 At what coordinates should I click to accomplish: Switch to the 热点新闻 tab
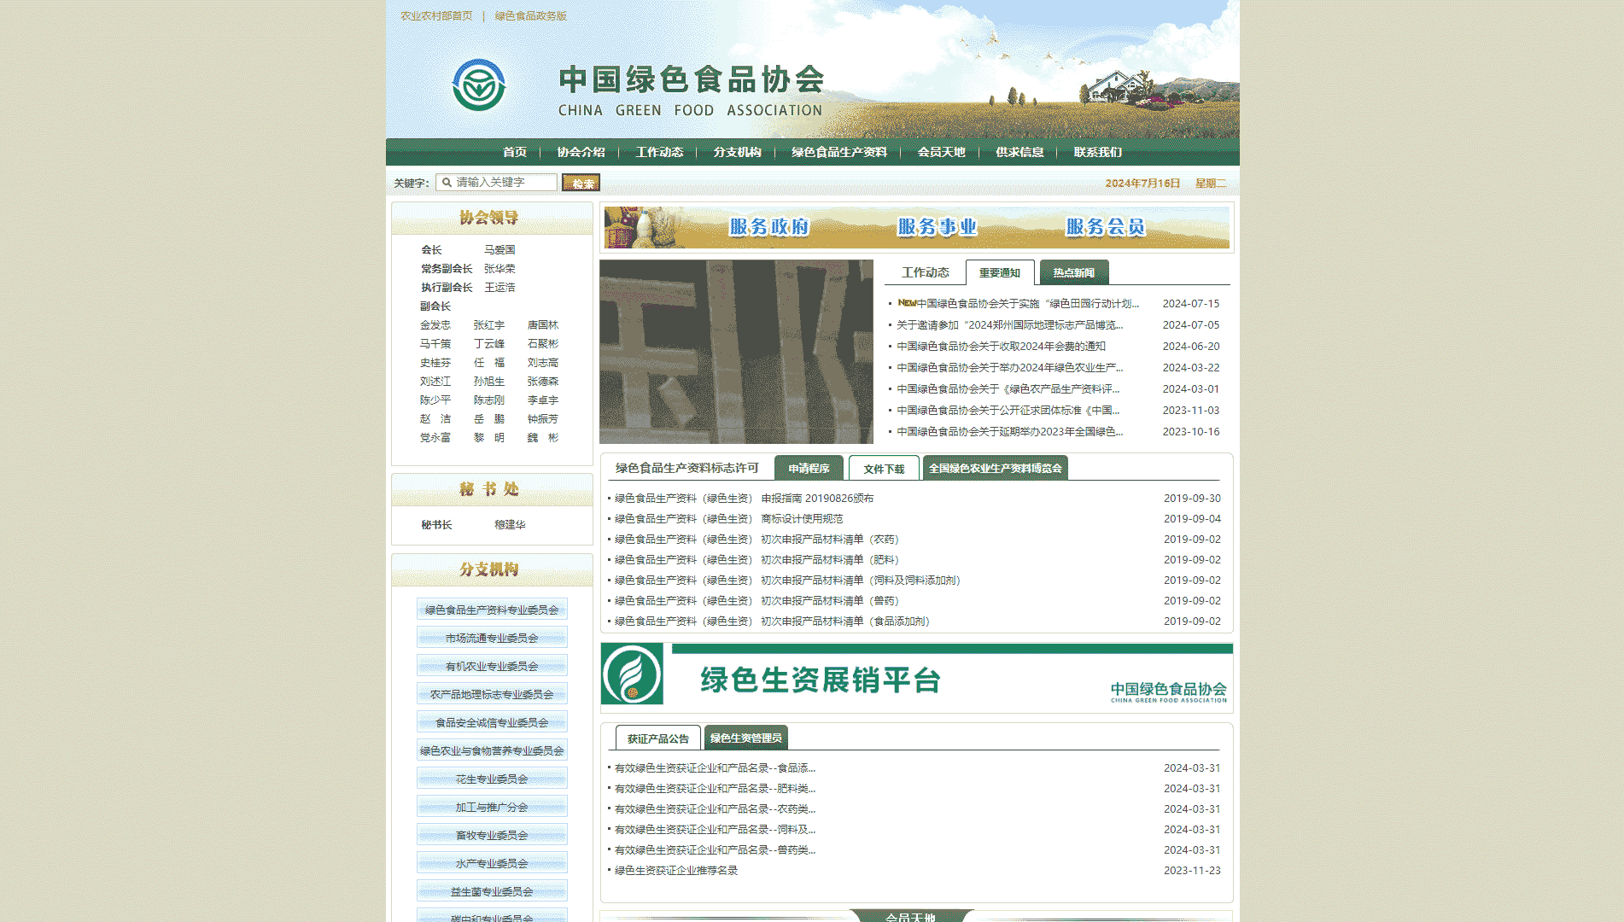(x=1074, y=272)
